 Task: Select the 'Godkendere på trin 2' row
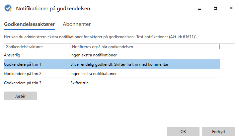24,73
